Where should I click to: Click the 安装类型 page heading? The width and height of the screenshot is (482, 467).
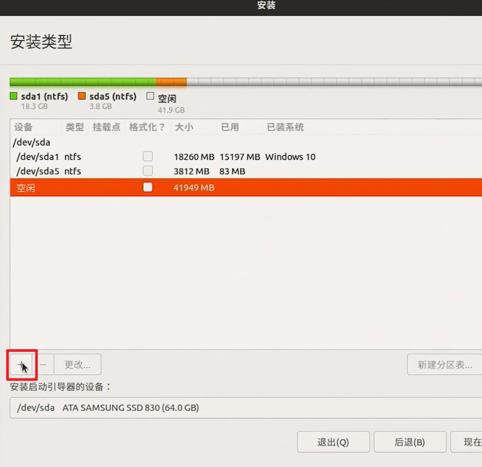(x=41, y=42)
